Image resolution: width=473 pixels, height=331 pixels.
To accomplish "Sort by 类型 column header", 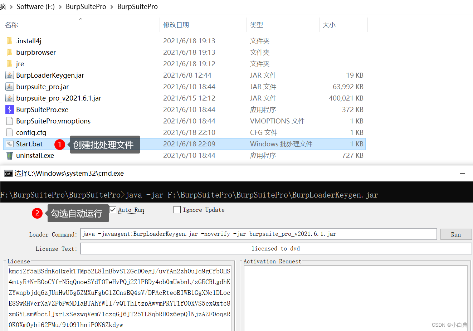I will pos(257,25).
